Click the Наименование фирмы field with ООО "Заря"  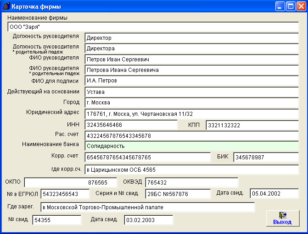153,27
